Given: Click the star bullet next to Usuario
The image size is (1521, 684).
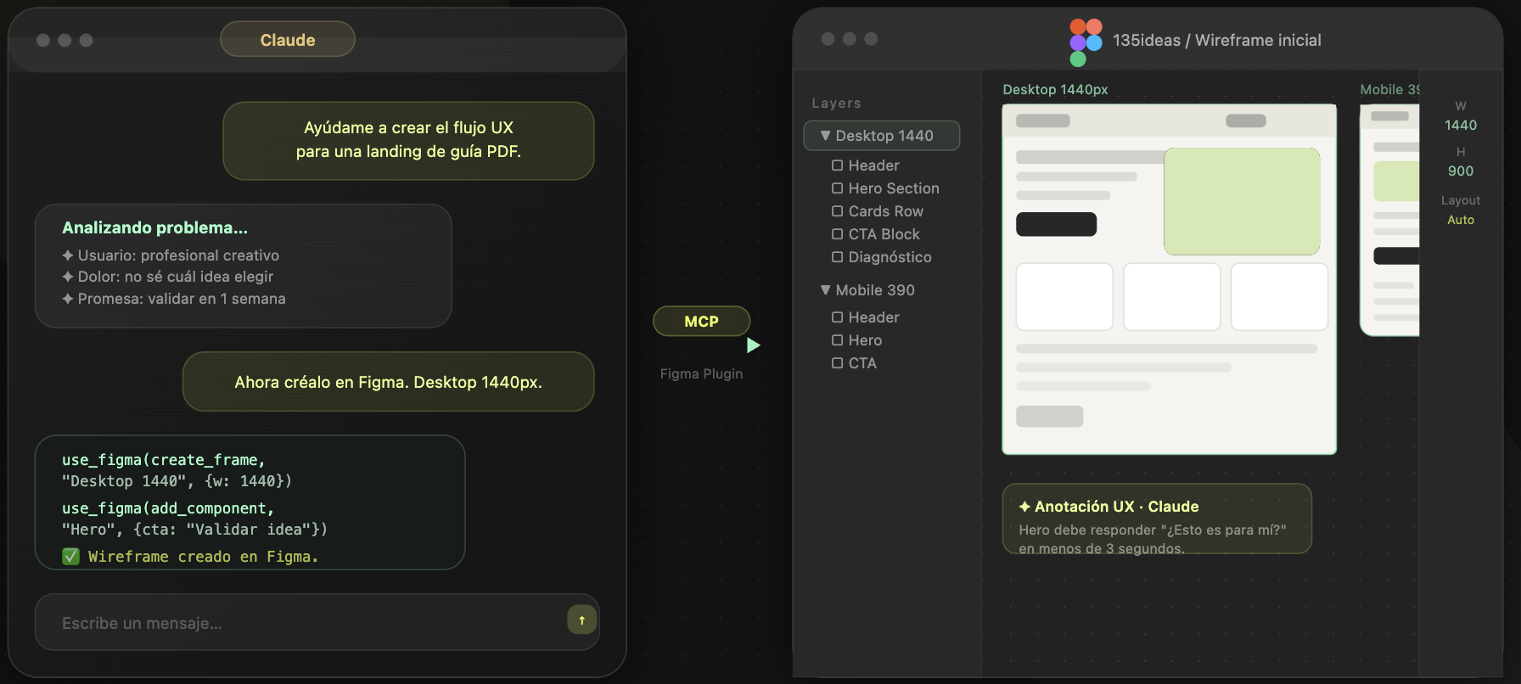Looking at the screenshot, I should pyautogui.click(x=68, y=255).
